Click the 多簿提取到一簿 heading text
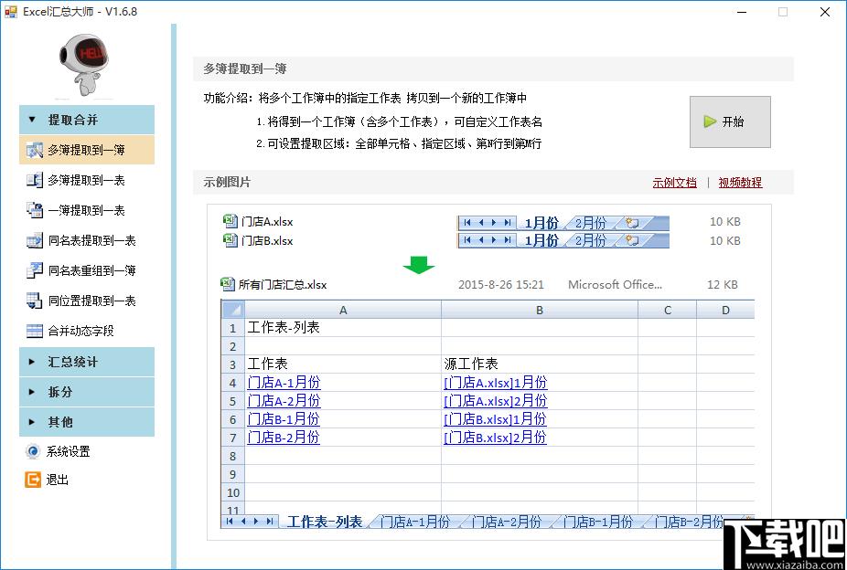Viewport: 847px width, 570px height. click(x=245, y=69)
